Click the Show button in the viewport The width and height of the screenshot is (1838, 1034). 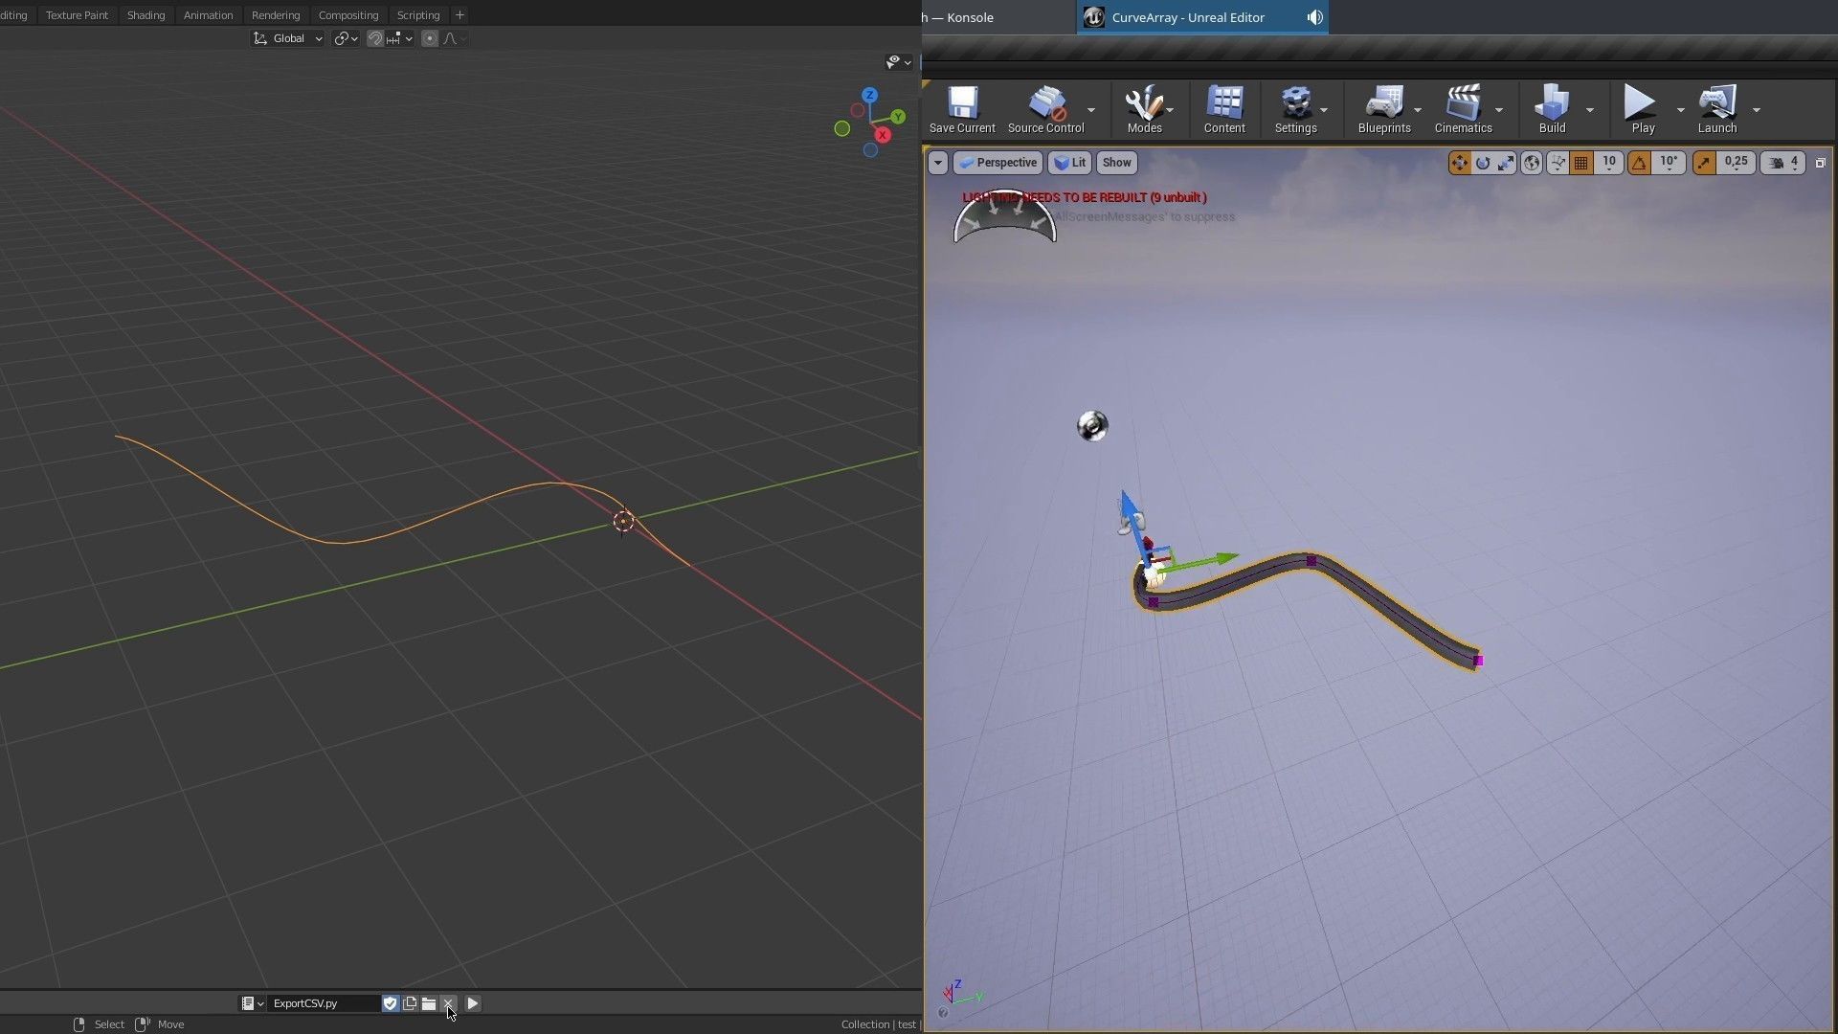pos(1116,163)
